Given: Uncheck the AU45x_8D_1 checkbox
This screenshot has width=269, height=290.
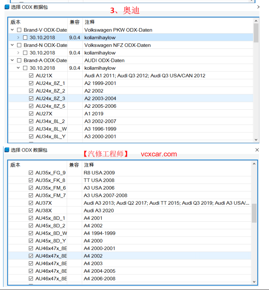Looking at the screenshot, I should click(x=31, y=218).
